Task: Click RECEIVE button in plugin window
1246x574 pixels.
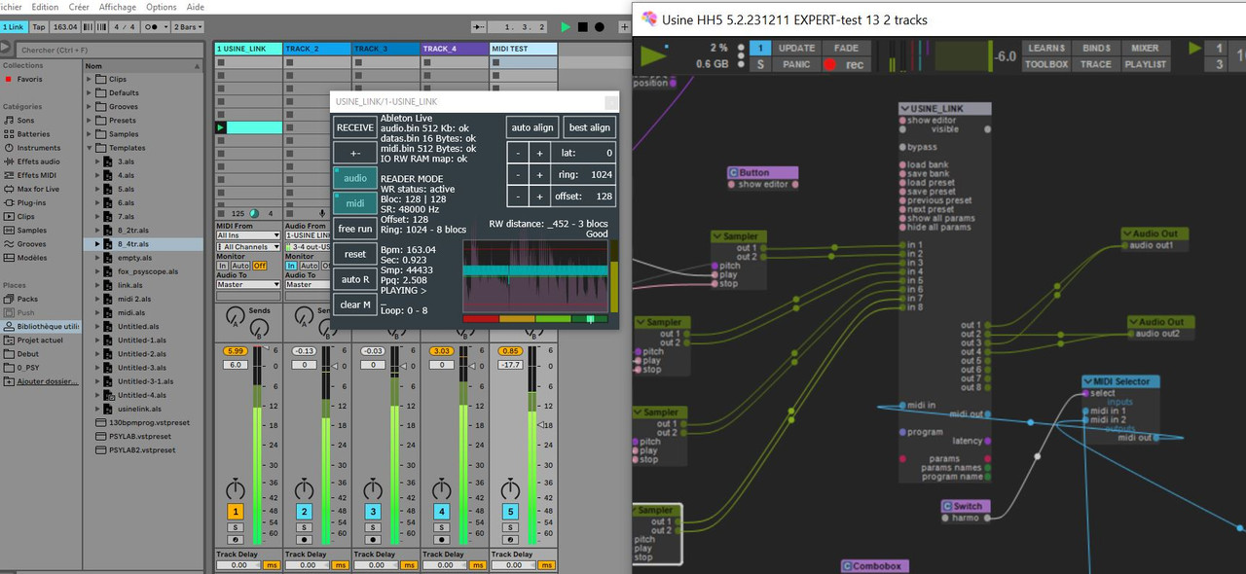Action: coord(355,127)
